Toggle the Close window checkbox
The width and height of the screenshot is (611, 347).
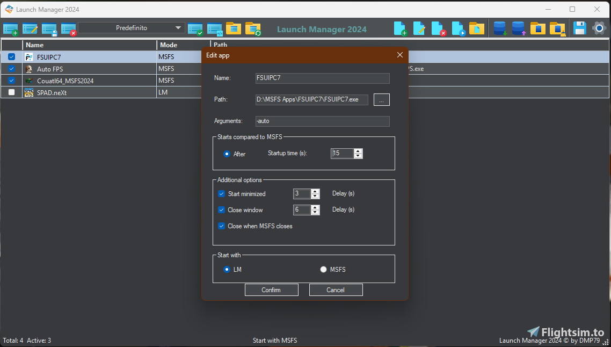tap(221, 210)
